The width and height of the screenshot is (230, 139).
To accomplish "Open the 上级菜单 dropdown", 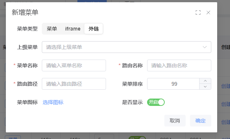I will tap(127, 47).
